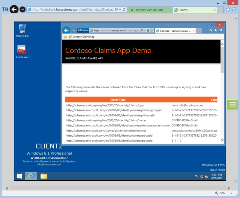Open inner address bar dropdown arrow
This screenshot has width=240, height=198.
(145, 30)
